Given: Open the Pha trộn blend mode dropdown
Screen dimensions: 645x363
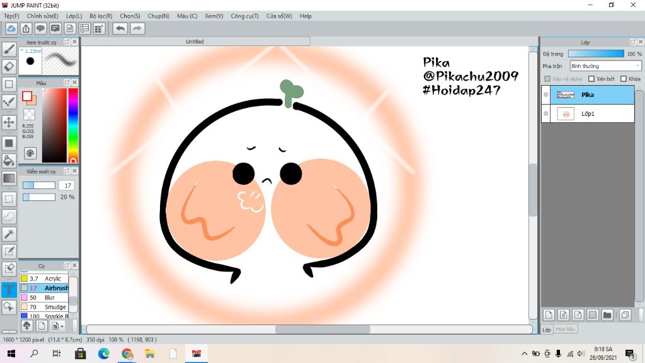Looking at the screenshot, I should pos(605,66).
